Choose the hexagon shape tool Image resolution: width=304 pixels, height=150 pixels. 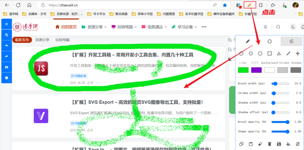pyautogui.click(x=251, y=54)
